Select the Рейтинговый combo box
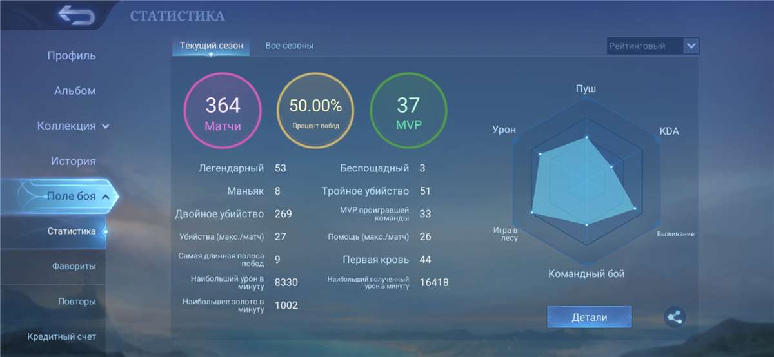 pyautogui.click(x=653, y=46)
